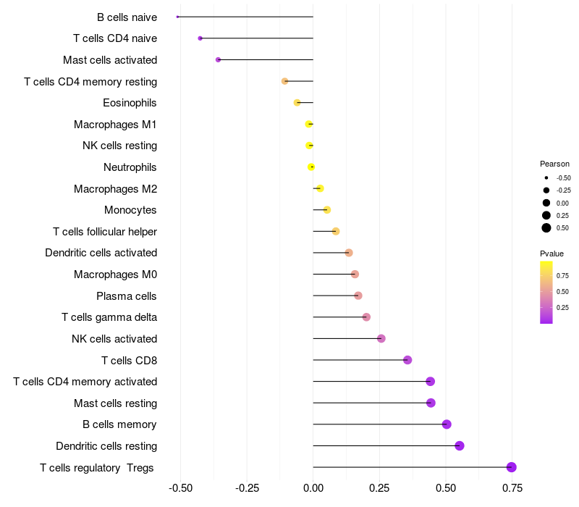Select the Neutrophils yellow data point
The height and width of the screenshot is (507, 579).
[x=311, y=167]
